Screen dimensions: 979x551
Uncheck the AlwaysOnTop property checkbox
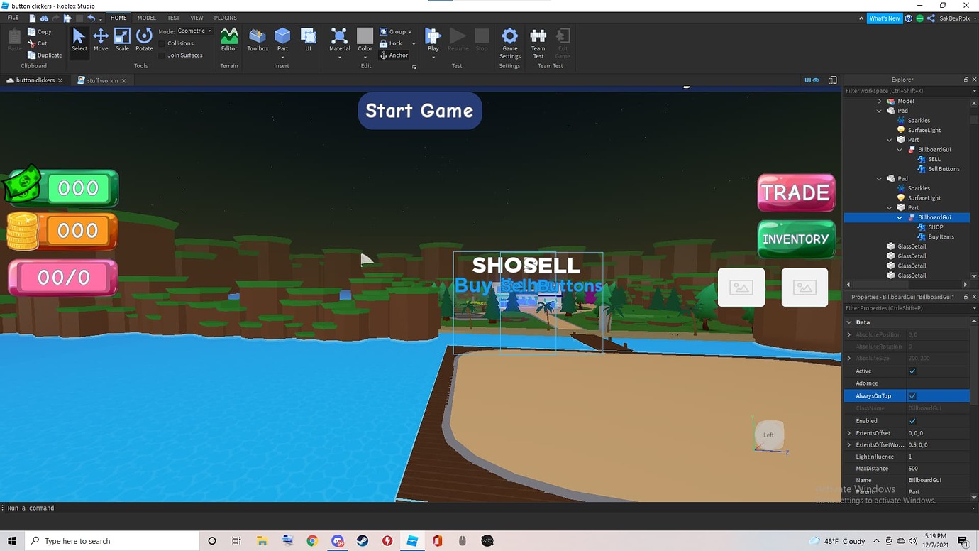pyautogui.click(x=912, y=396)
